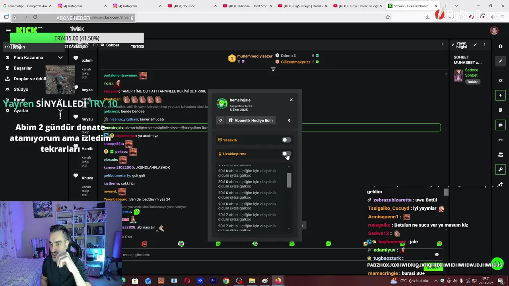509x286 pixels.
Task: Close the Stream - Kick Dashboard tab
Action: point(436,6)
